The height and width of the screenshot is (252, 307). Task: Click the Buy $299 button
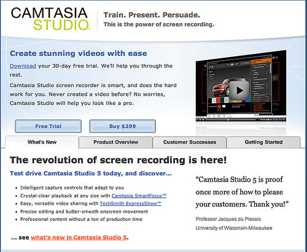point(122,126)
